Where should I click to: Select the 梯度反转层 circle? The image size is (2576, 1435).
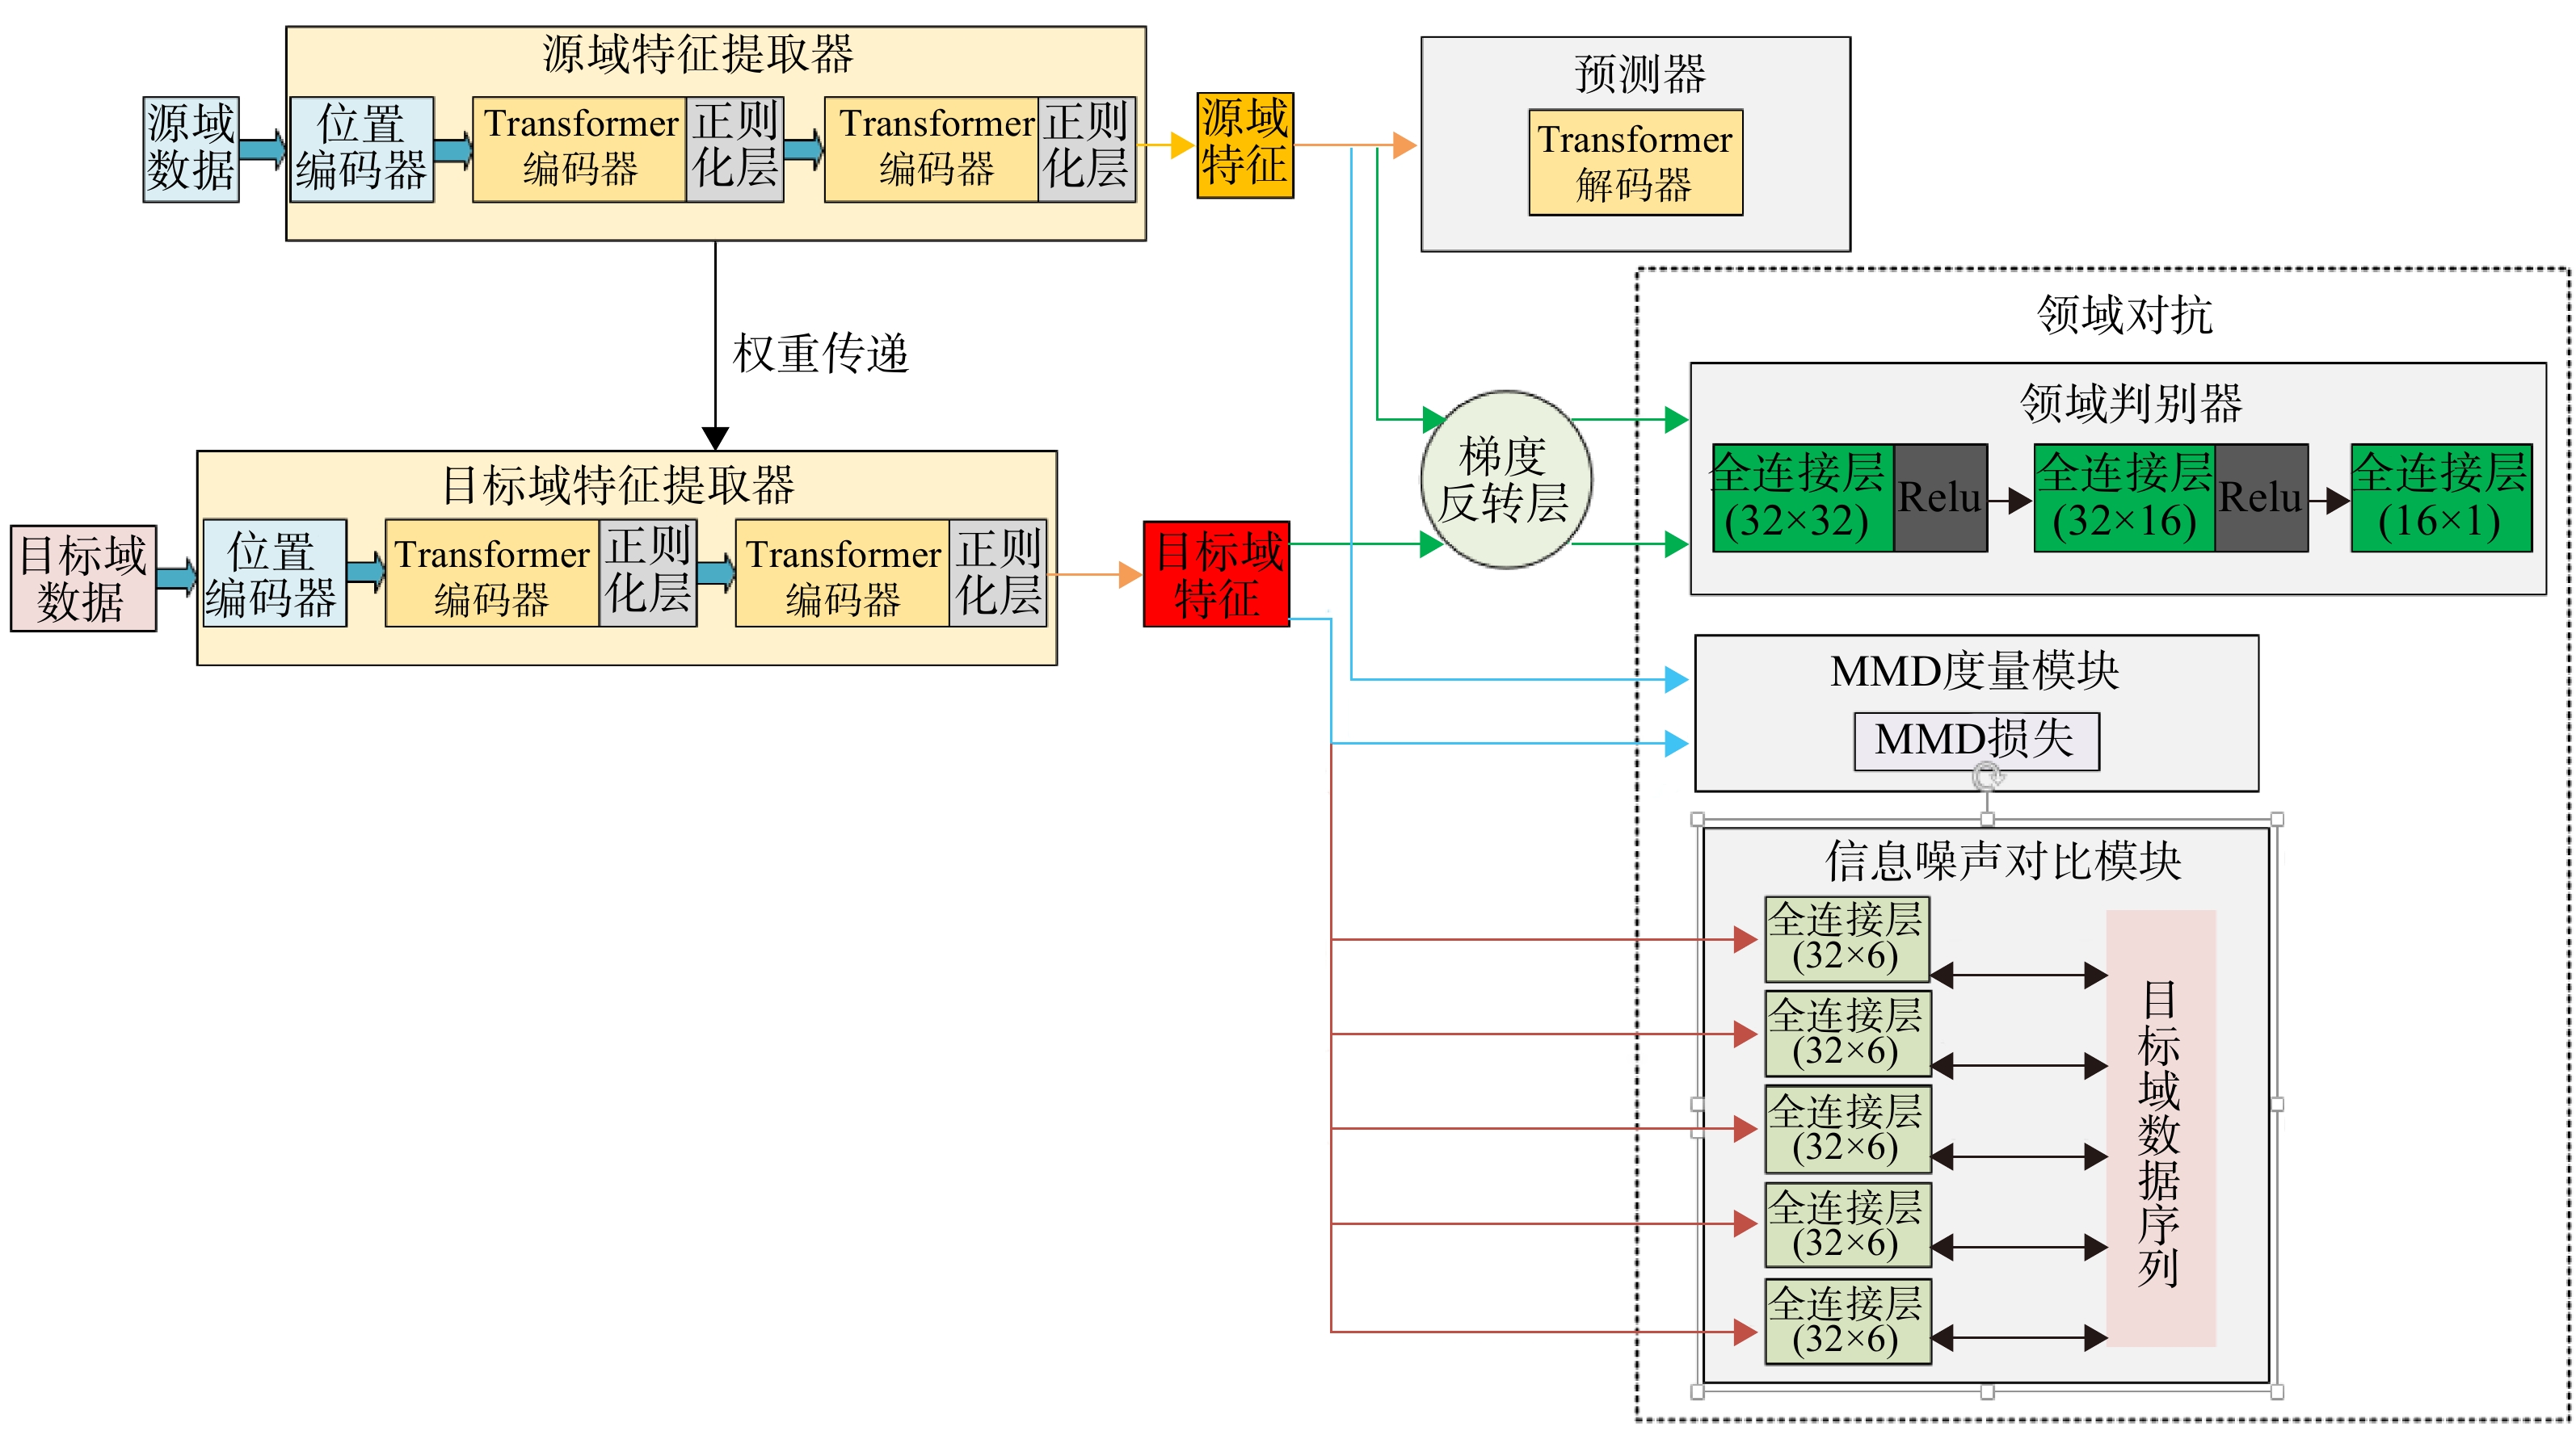click(1506, 480)
